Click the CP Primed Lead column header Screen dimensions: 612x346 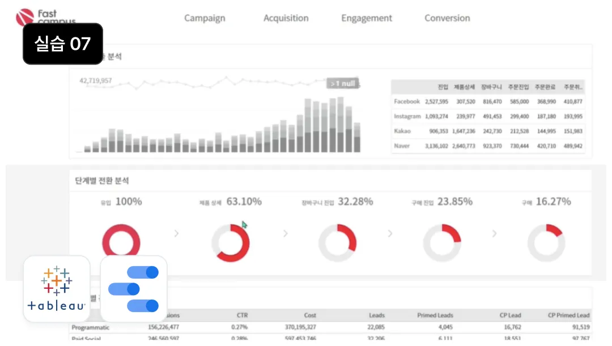[x=569, y=315]
